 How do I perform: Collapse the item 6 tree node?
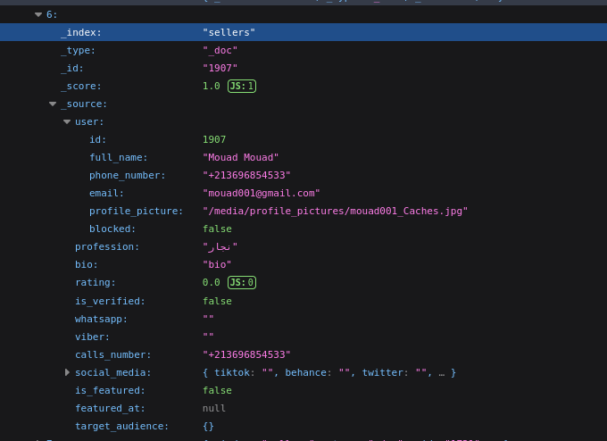tap(37, 14)
